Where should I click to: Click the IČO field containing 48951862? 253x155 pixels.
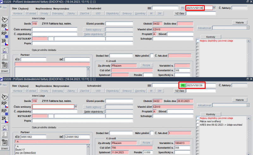[34, 137]
